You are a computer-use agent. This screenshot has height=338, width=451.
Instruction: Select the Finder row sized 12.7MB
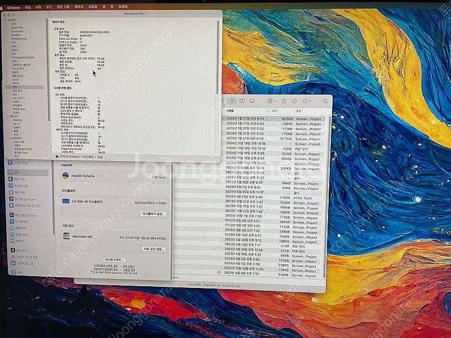273,139
